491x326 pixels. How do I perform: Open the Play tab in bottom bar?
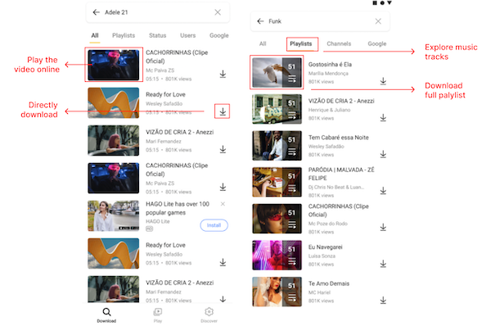(157, 315)
